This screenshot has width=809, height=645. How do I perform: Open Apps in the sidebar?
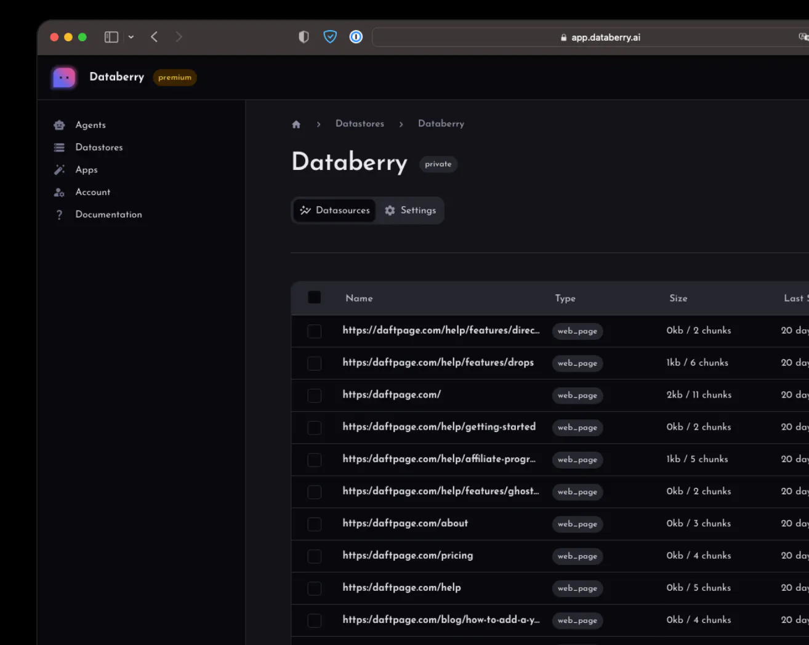click(87, 170)
